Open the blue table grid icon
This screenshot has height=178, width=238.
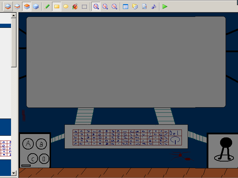125,7
